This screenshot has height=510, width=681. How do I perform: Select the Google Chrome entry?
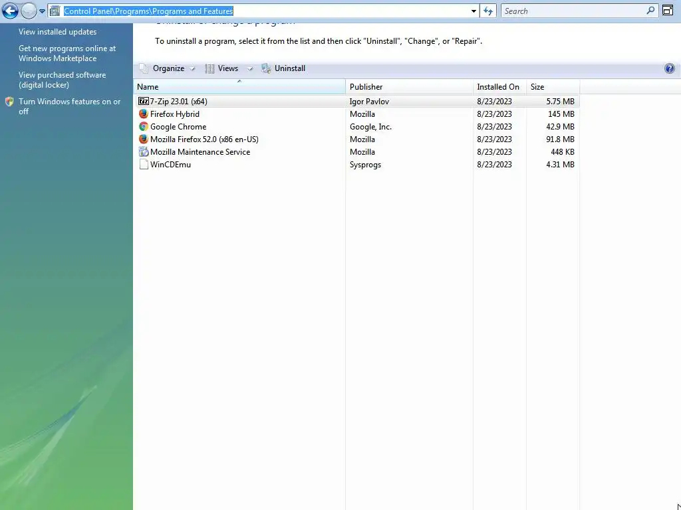356,127
